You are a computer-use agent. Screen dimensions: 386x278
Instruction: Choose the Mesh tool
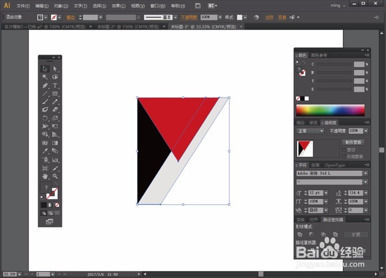(x=45, y=143)
